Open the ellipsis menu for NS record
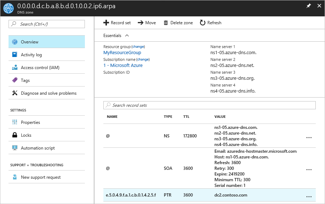 point(309,137)
